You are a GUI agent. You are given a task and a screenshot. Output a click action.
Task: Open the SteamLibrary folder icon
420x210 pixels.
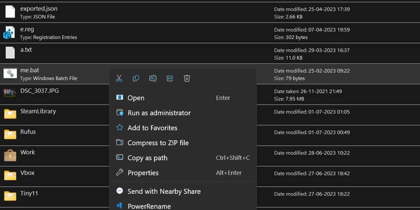coord(10,113)
